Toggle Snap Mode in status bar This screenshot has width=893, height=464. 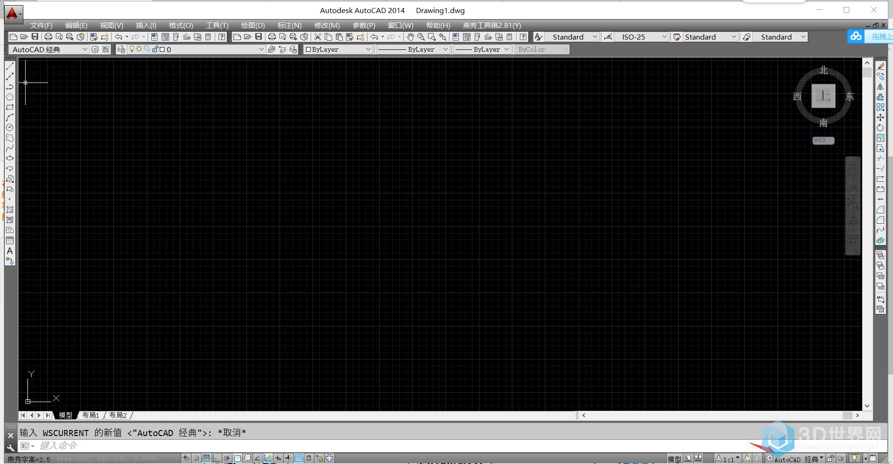click(x=196, y=458)
